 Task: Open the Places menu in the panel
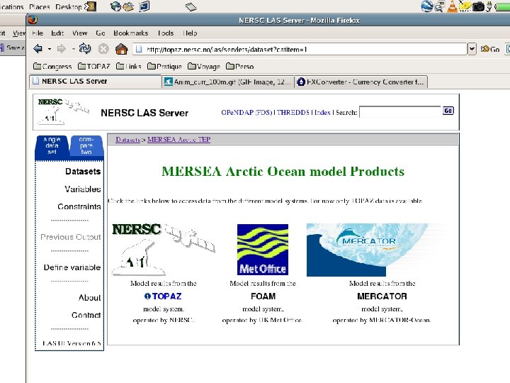coord(40,6)
